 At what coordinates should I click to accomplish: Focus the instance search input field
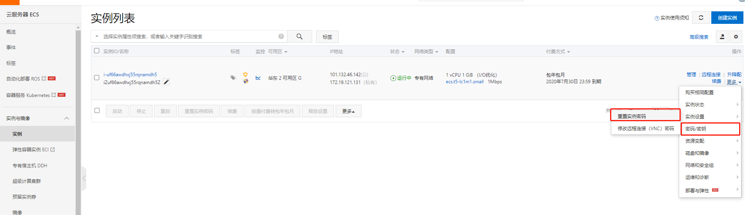coord(189,36)
